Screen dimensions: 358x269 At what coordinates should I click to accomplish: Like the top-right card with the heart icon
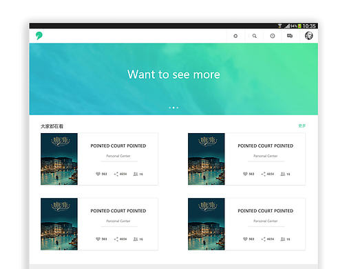[x=245, y=174]
